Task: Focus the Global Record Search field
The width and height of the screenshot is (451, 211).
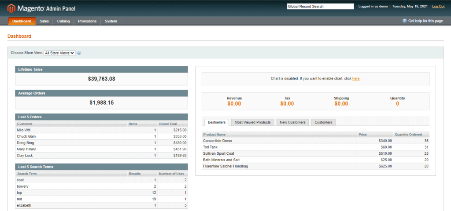Action: (320, 6)
